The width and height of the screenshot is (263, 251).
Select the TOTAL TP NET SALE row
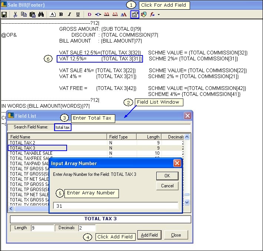click(x=29, y=195)
